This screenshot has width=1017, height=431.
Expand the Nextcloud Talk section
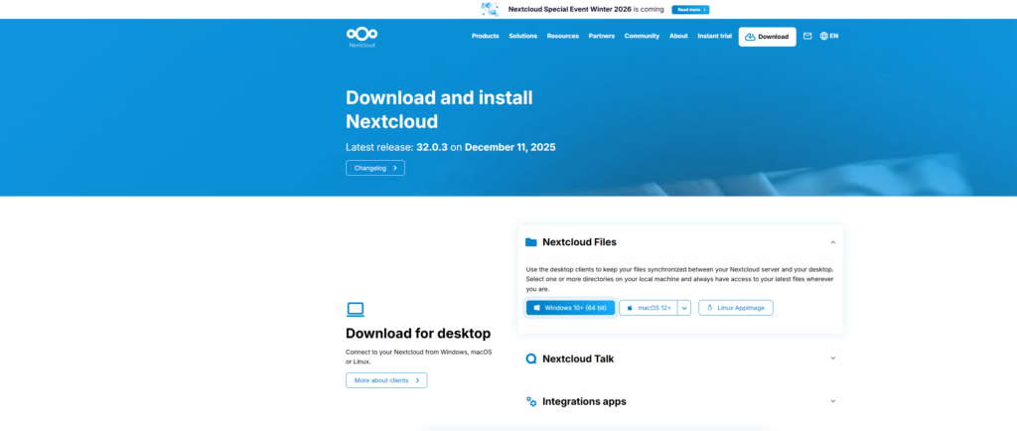point(832,359)
